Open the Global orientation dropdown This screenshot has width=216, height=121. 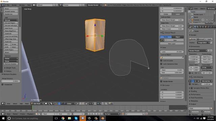click(x=71, y=104)
